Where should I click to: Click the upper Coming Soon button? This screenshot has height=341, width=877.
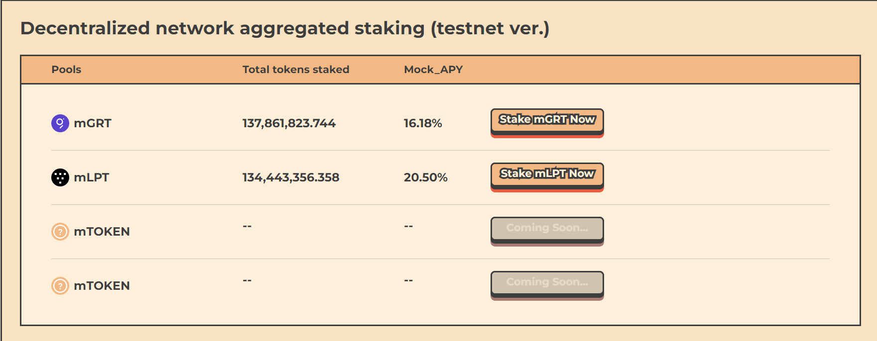click(547, 229)
